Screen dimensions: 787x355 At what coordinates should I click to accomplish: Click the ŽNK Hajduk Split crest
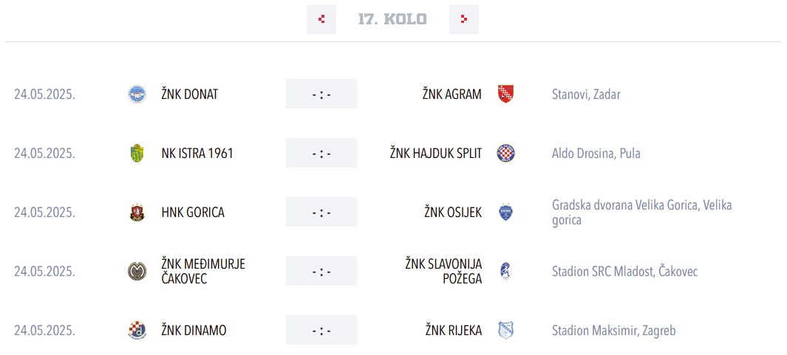click(x=505, y=154)
